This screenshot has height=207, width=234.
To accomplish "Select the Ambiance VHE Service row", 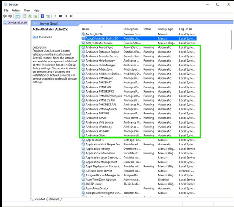I will (139, 122).
